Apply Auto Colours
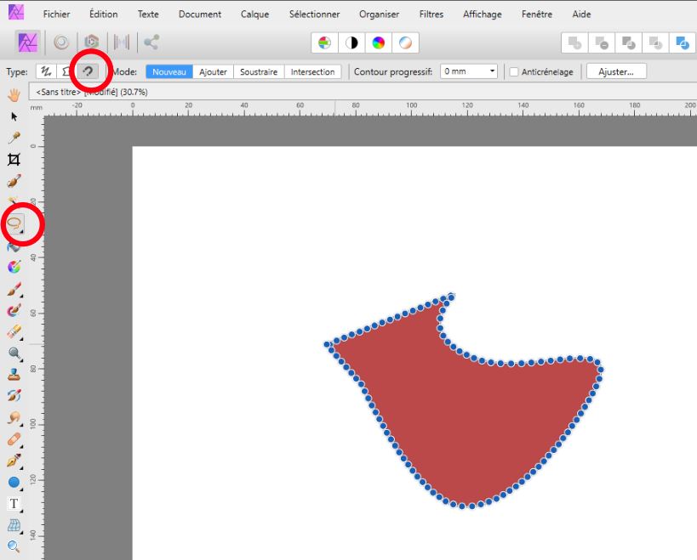The width and height of the screenshot is (697, 560). point(378,43)
